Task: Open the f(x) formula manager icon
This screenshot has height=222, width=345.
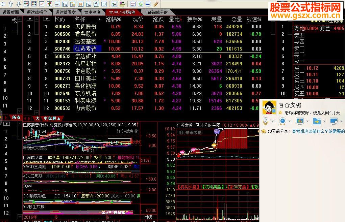Action: click(x=96, y=4)
